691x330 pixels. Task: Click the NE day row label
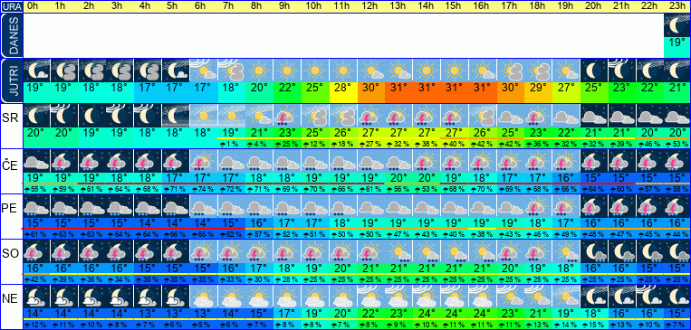[11, 299]
